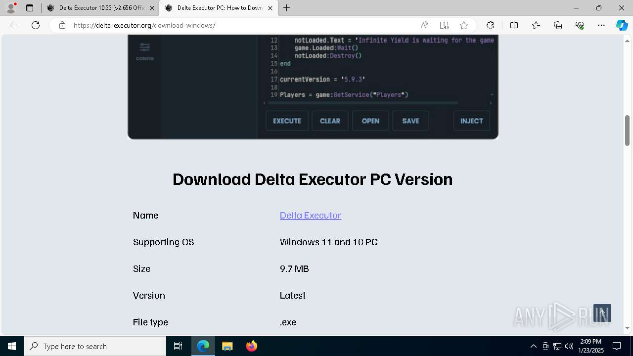Click the network tray icon
This screenshot has height=356, width=633.
coord(557,346)
